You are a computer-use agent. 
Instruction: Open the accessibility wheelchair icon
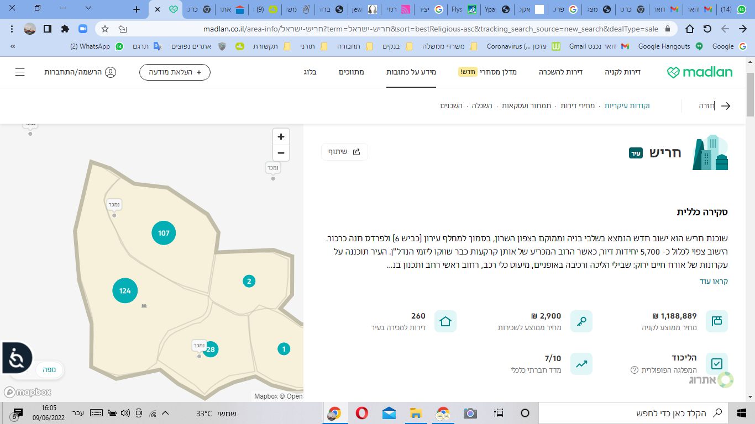tap(16, 358)
